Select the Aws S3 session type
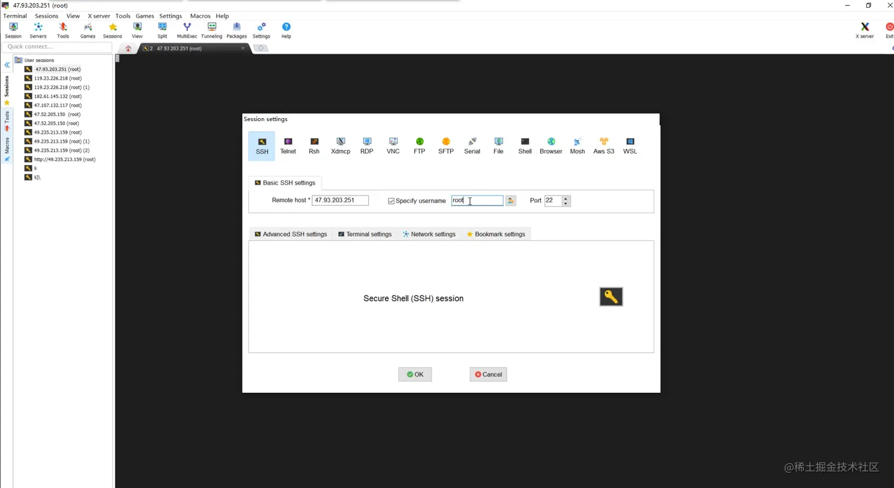894x488 pixels. pyautogui.click(x=604, y=146)
